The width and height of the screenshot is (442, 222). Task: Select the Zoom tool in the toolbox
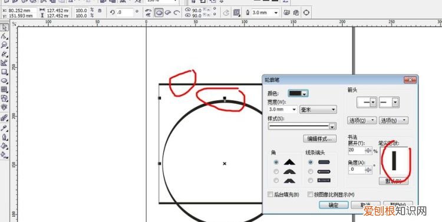[4, 45]
